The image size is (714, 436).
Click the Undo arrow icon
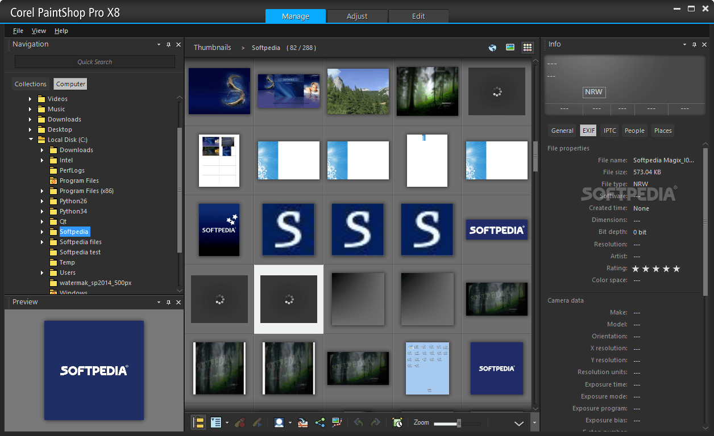360,422
